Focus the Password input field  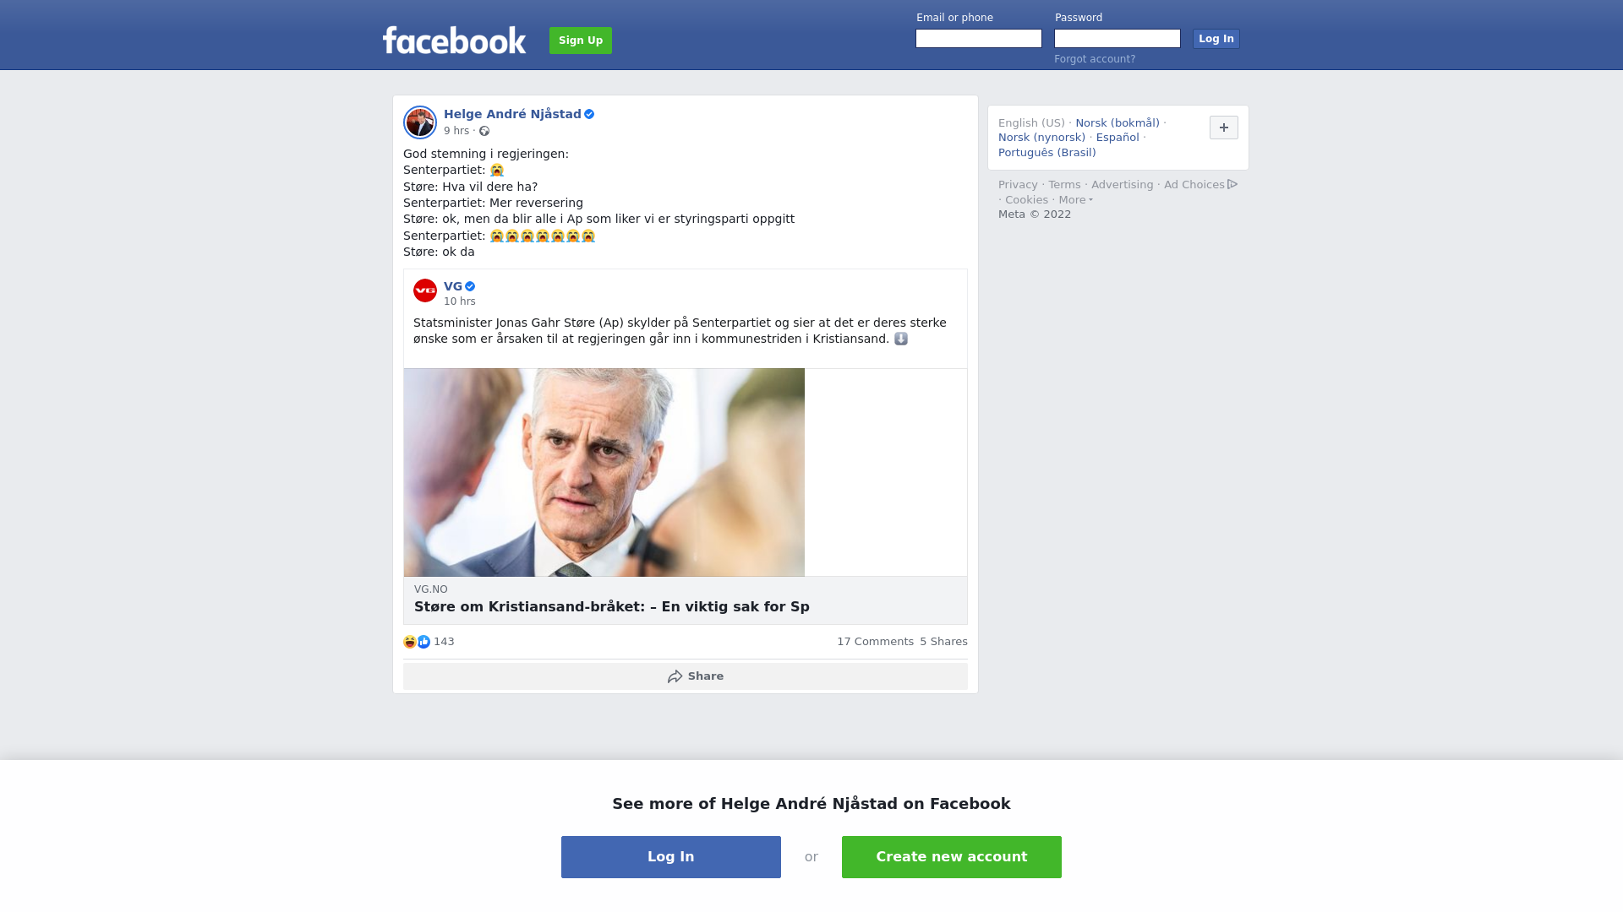tap(1118, 39)
